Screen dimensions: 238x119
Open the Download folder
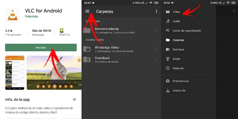[x=121, y=60]
